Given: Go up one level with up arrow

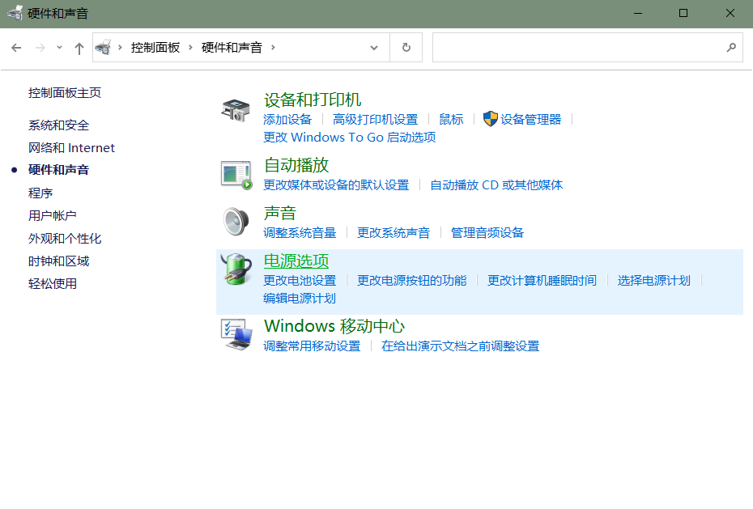Looking at the screenshot, I should click(79, 48).
